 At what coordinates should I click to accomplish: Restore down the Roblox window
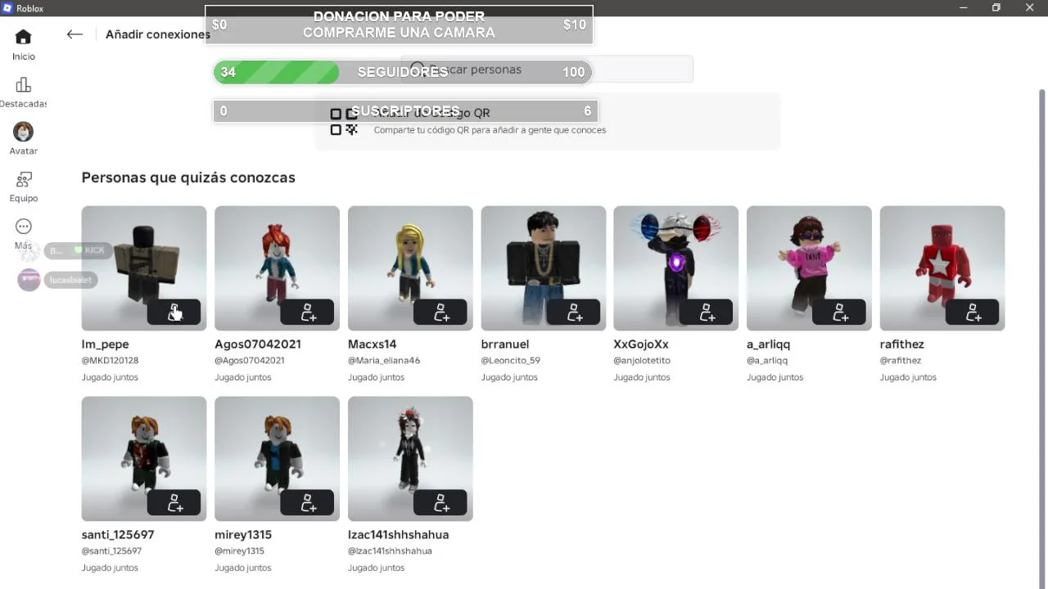click(996, 8)
